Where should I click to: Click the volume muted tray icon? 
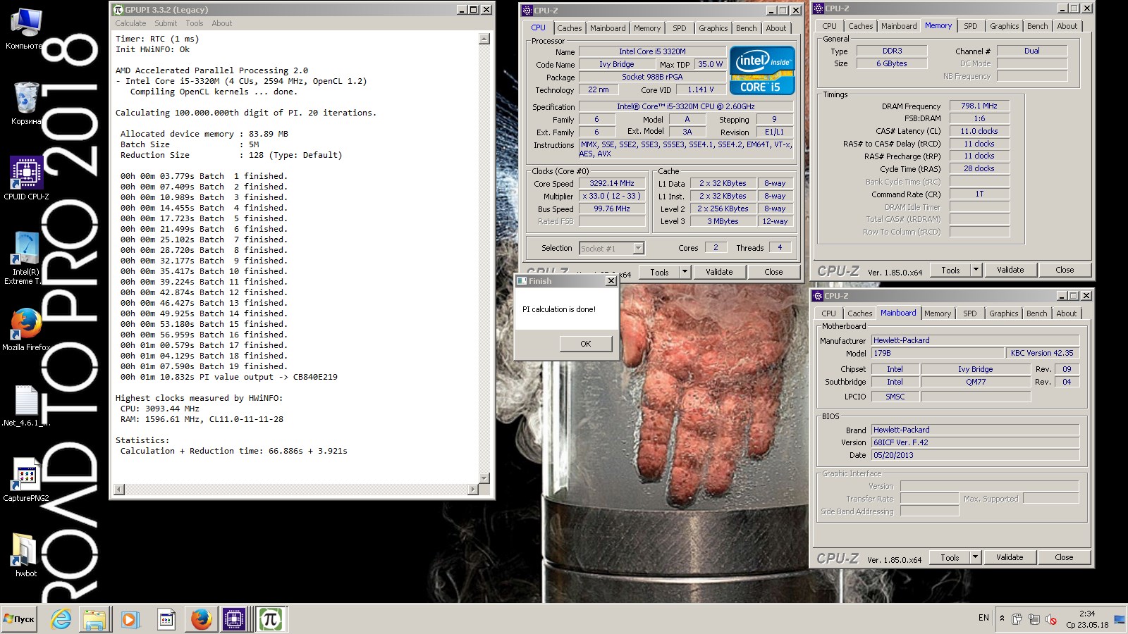coord(1051,620)
